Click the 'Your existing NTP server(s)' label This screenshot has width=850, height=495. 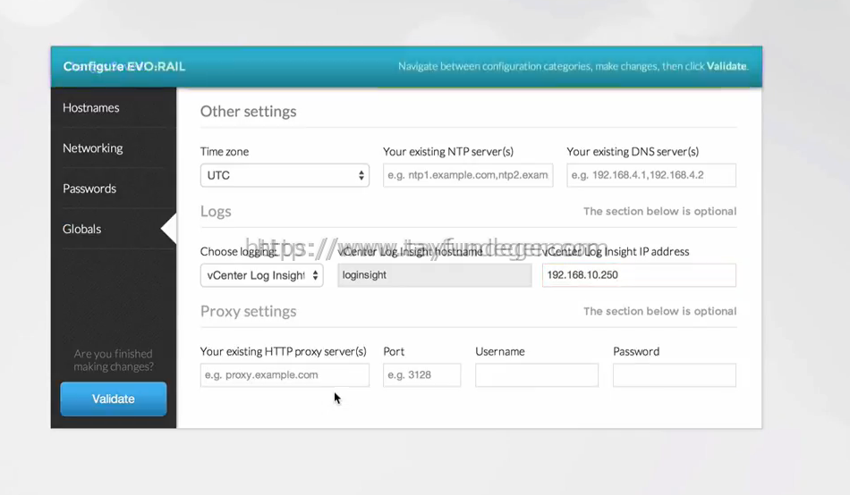pos(448,152)
